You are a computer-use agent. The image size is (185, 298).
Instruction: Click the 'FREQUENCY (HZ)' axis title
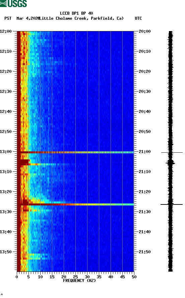[79, 281]
